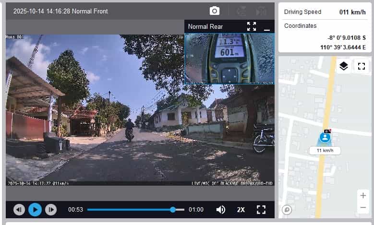Image resolution: width=374 pixels, height=225 pixels.
Task: Expand the map to fullscreen
Action: coord(362,66)
